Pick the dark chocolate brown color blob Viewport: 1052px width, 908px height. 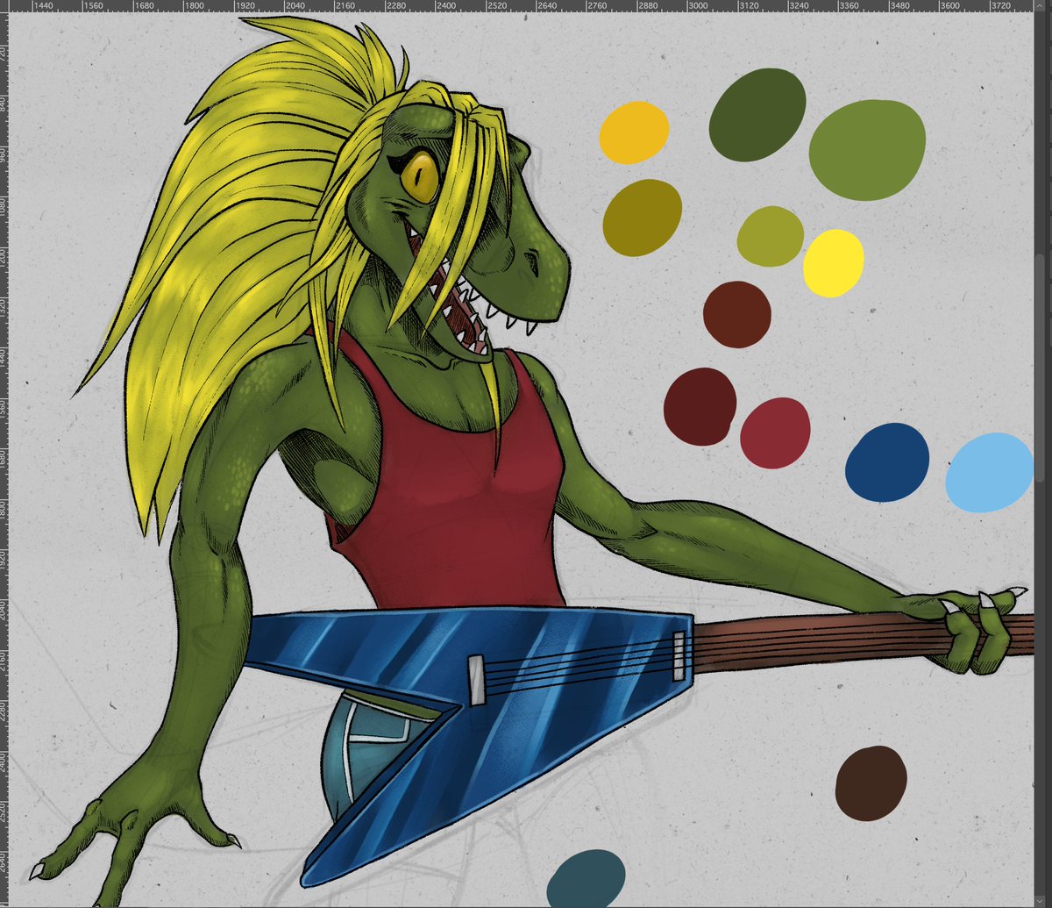pyautogui.click(x=871, y=783)
